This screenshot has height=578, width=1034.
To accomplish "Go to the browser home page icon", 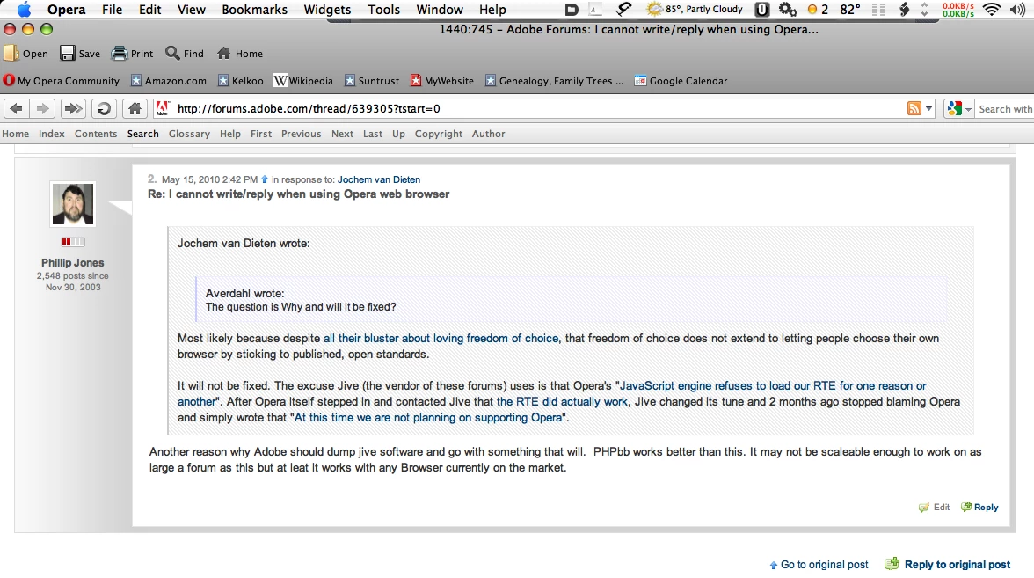I will (135, 109).
